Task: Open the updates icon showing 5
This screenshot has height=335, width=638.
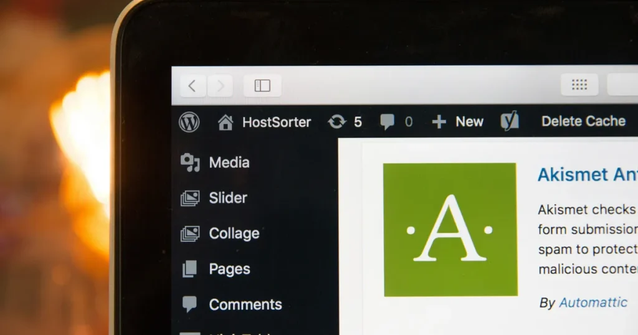Action: tap(345, 122)
